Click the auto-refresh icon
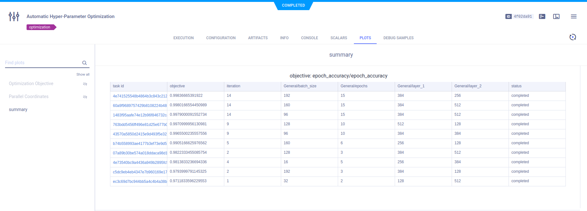 [572, 37]
